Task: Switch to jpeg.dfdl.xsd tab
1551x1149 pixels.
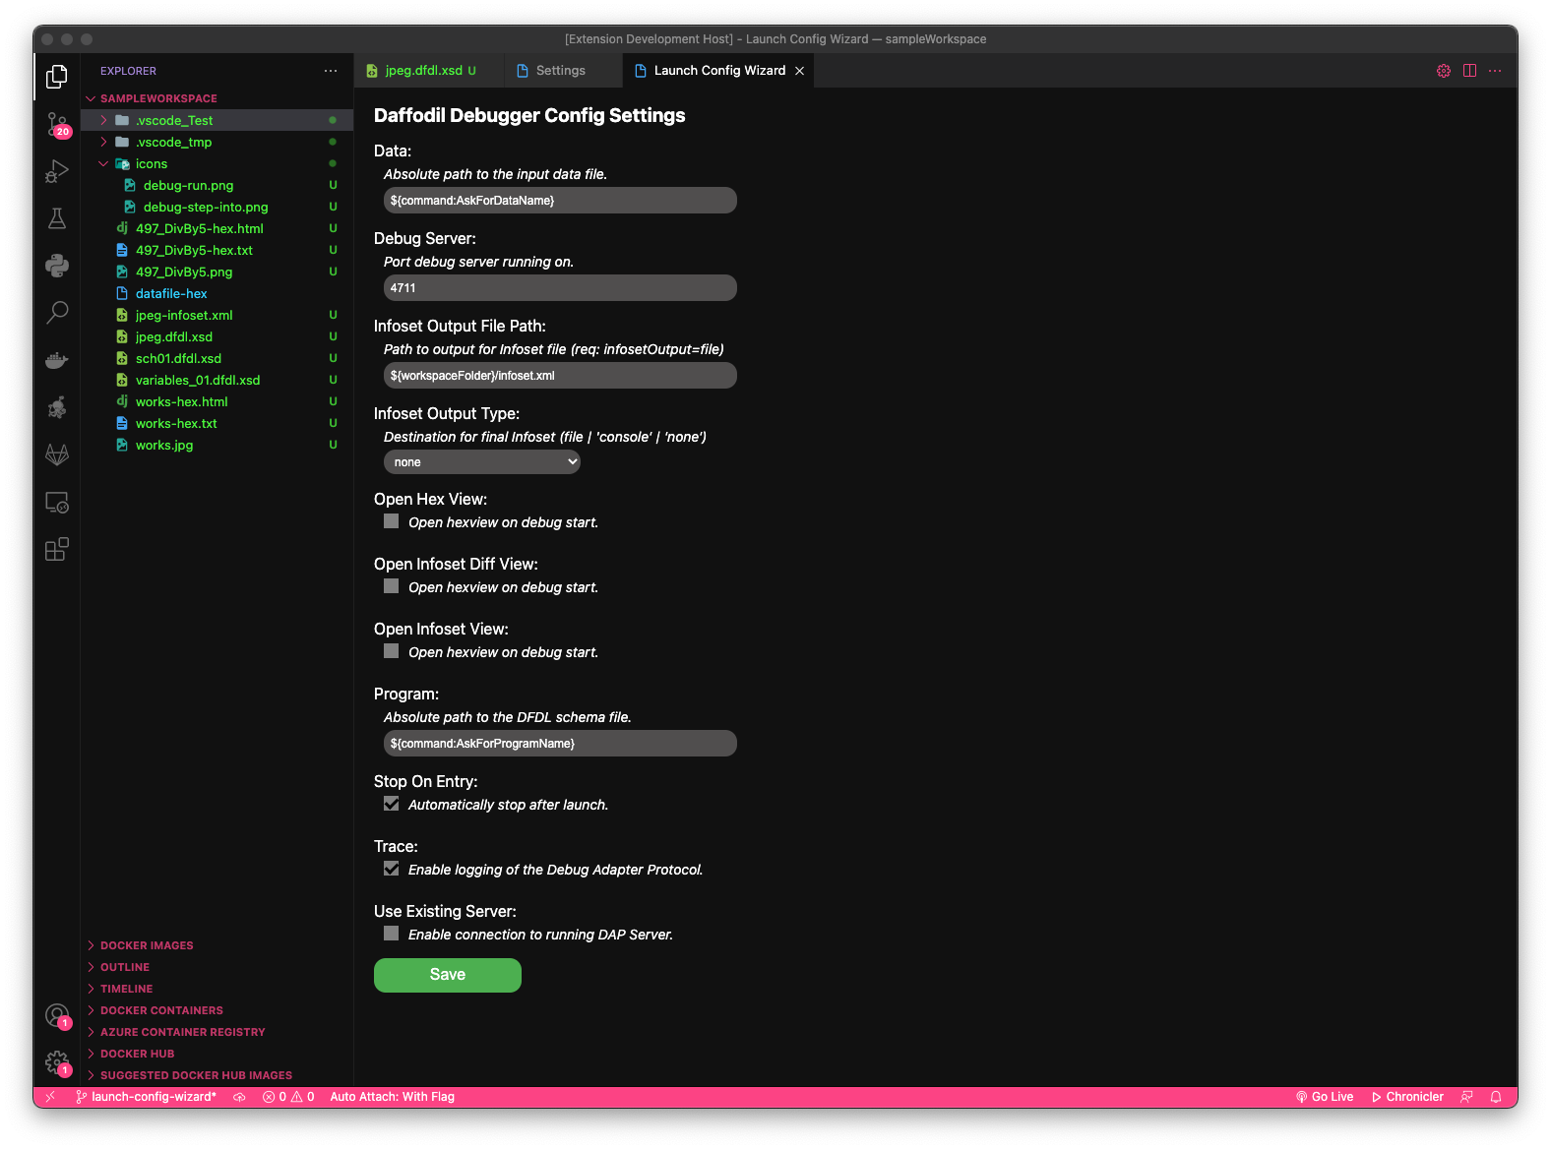Action: (x=429, y=71)
